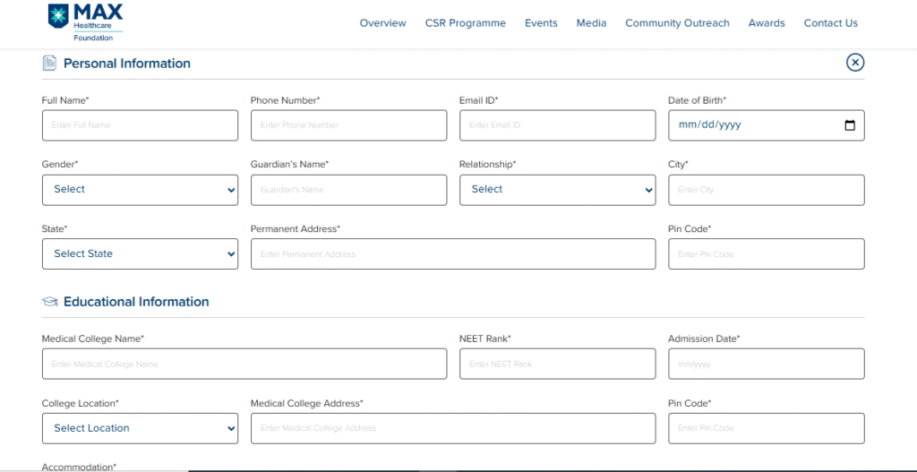Open the Relationship dropdown
Viewport: 917px width, 472px height.
[557, 190]
